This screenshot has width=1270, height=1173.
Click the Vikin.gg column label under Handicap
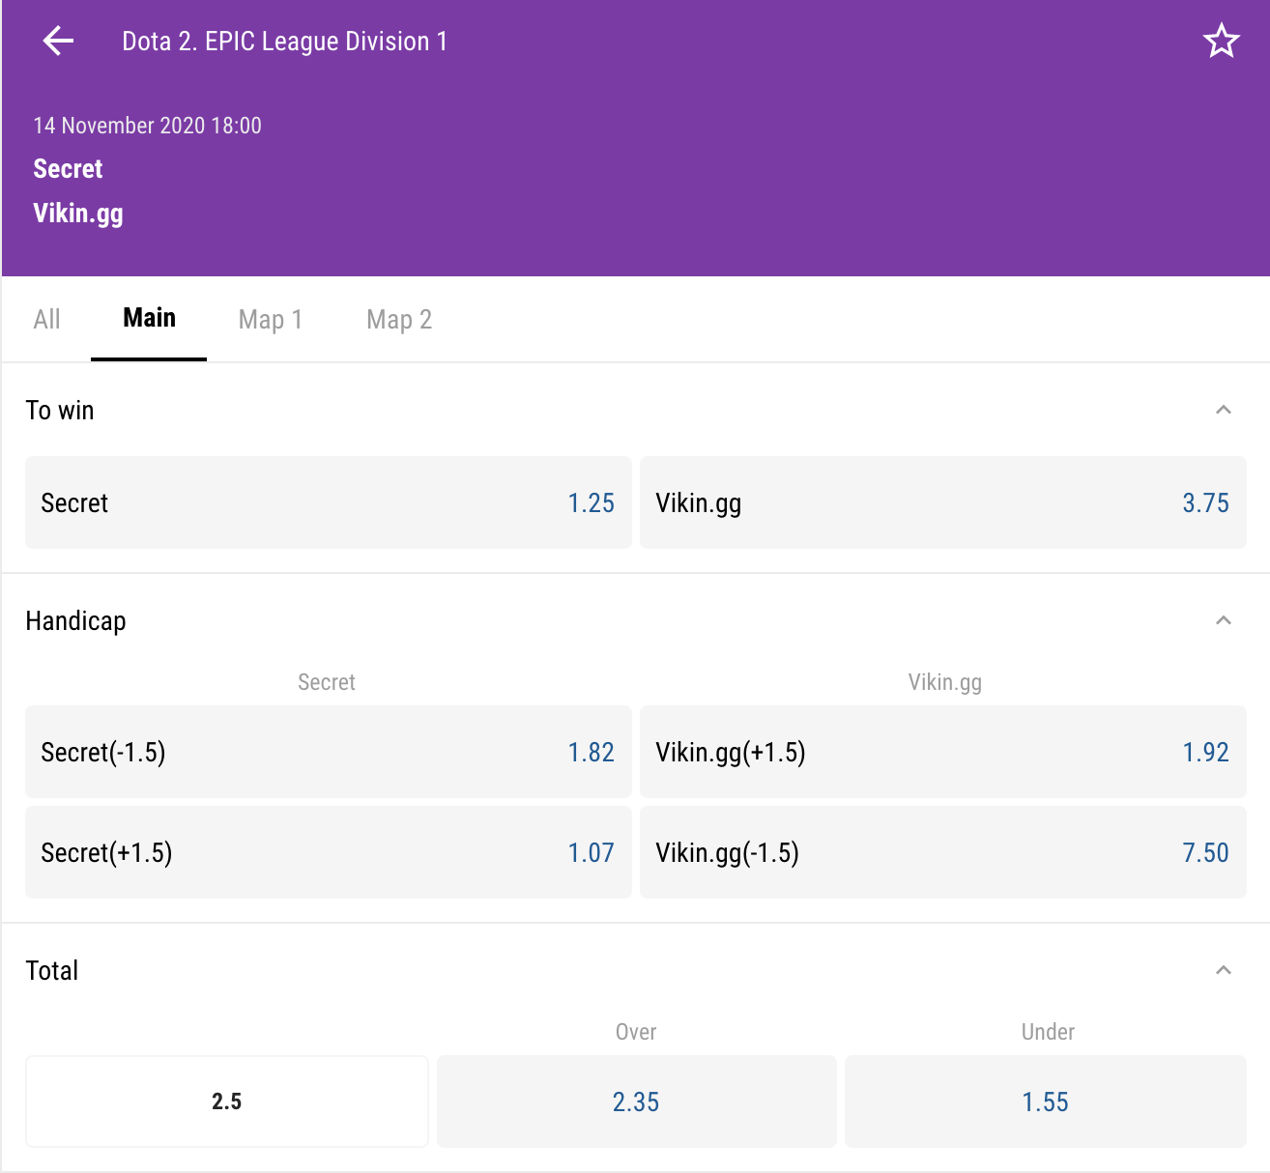pyautogui.click(x=945, y=683)
